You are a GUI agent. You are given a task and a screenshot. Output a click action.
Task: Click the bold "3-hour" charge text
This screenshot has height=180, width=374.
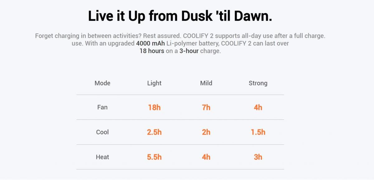click(189, 51)
